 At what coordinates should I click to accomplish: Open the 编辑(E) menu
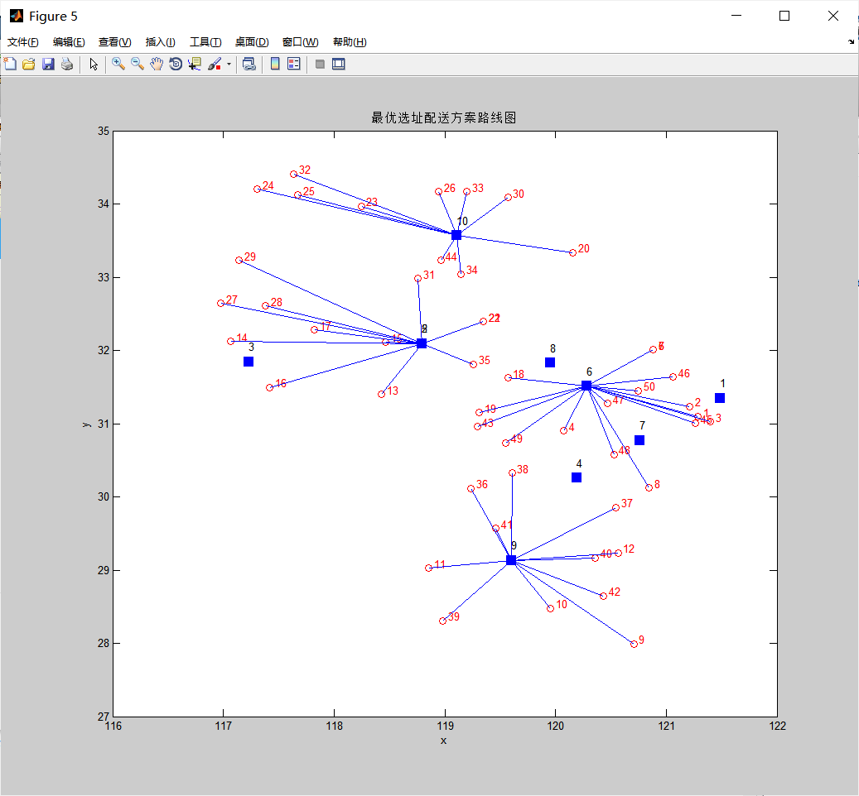tap(69, 42)
